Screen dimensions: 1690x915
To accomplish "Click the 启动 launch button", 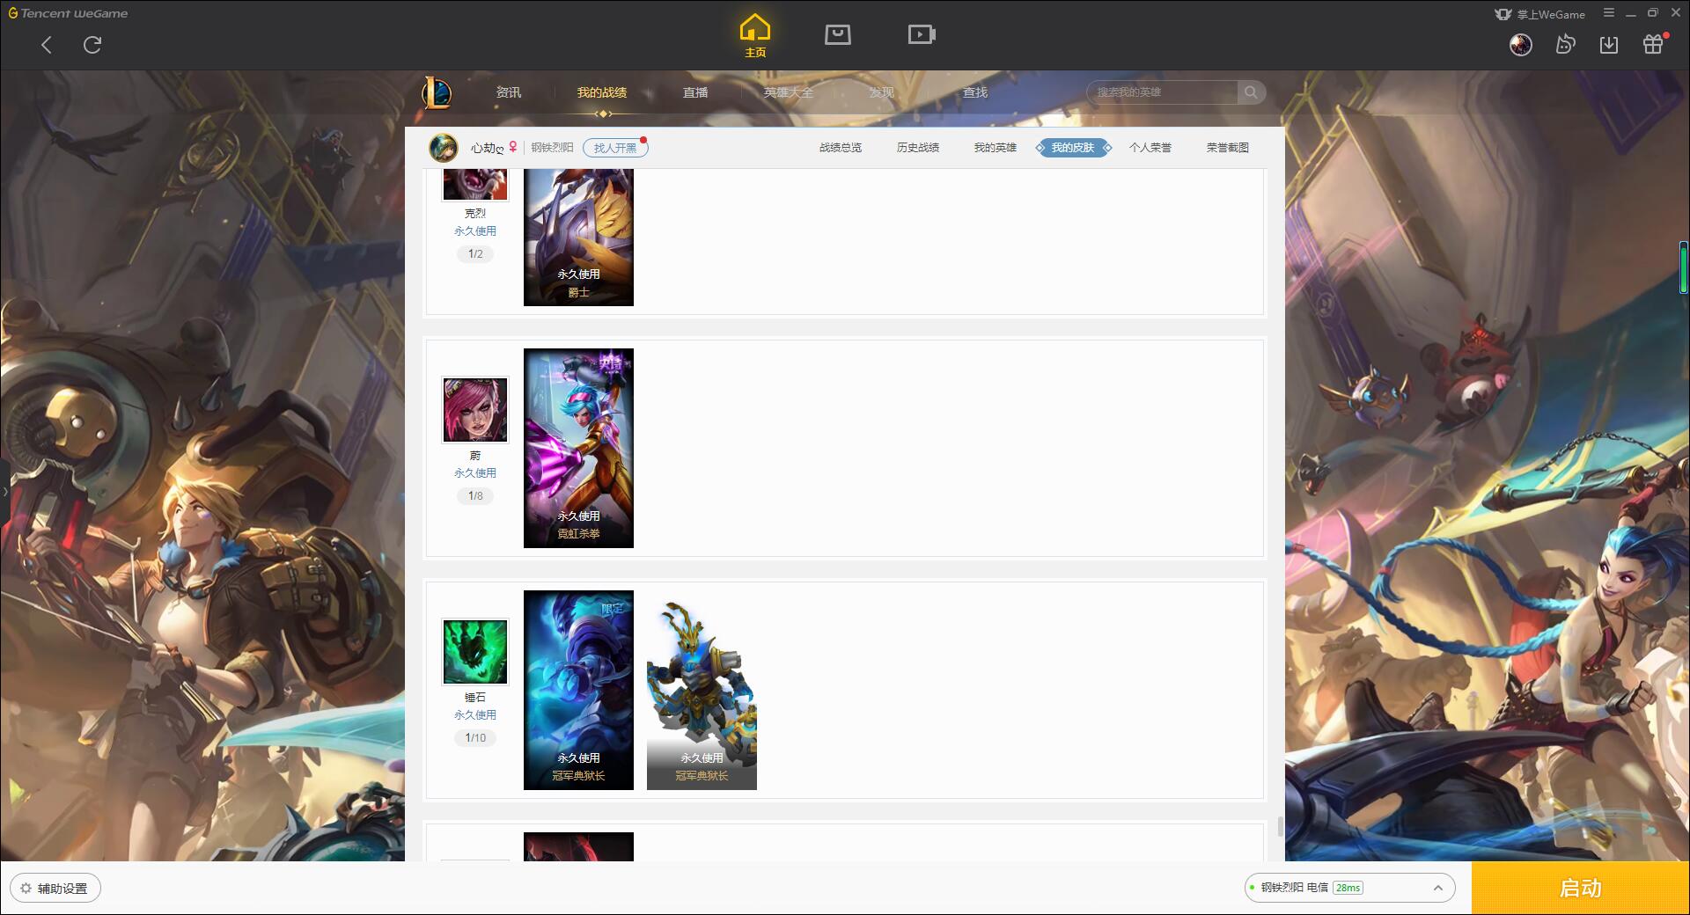I will tap(1581, 889).
